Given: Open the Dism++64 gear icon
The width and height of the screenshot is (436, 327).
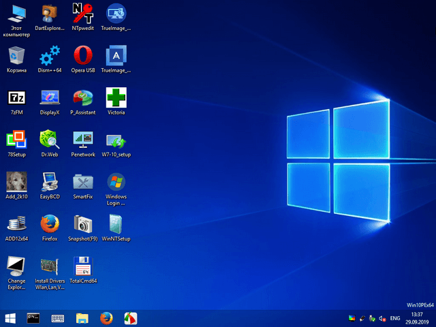Looking at the screenshot, I should [x=50, y=56].
